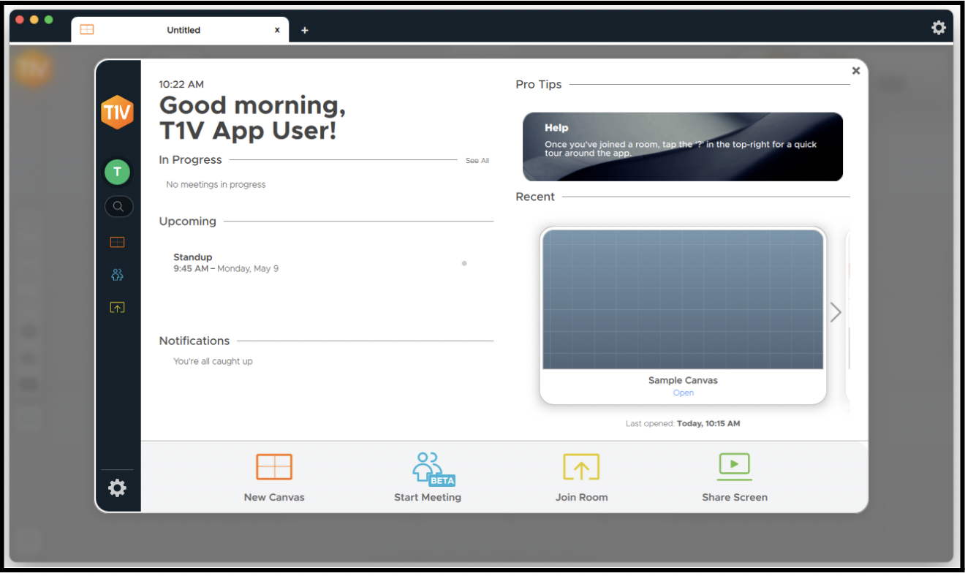The image size is (965, 576).
Task: Add a new tab with plus button
Action: pyautogui.click(x=305, y=30)
